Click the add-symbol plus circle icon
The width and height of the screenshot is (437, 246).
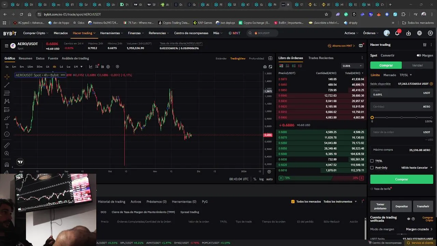[117, 67]
